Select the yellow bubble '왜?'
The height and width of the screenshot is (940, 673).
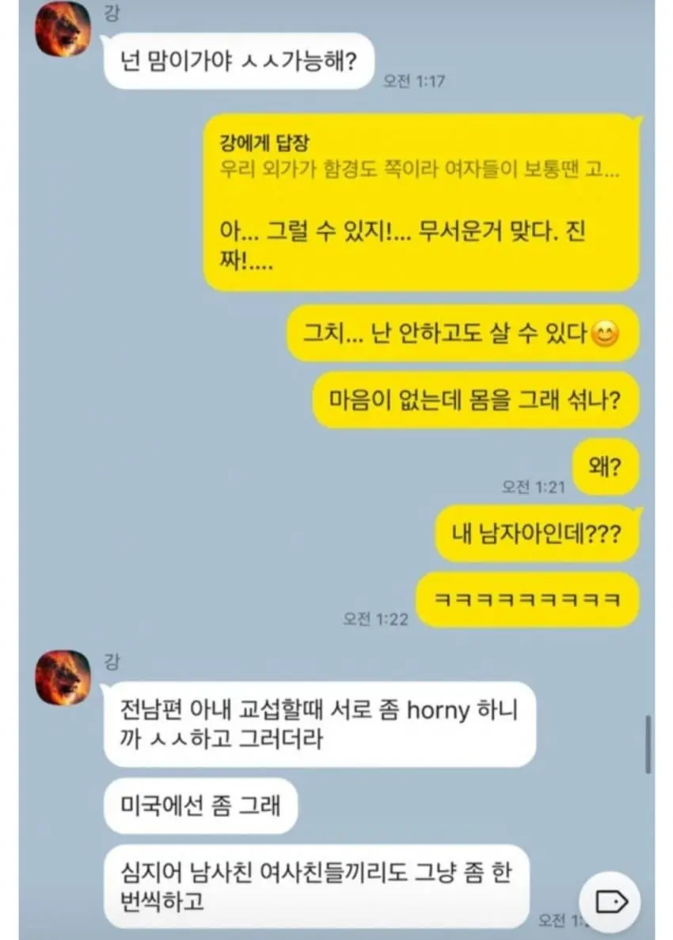(605, 466)
